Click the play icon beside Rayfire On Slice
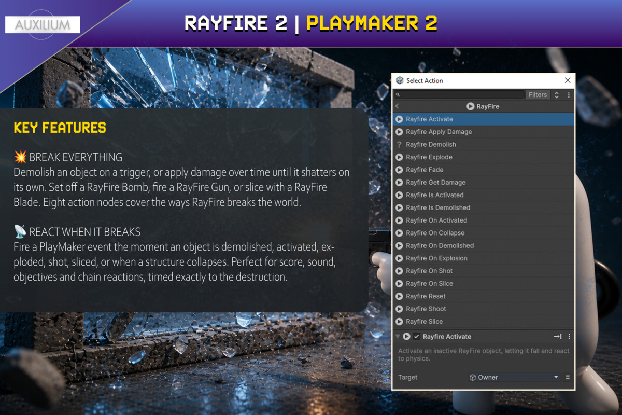 399,283
